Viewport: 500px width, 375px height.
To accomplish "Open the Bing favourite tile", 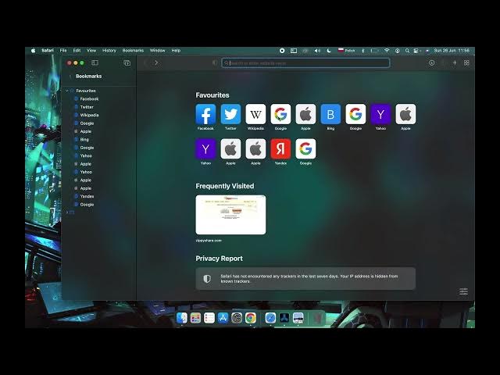I will tap(330, 114).
